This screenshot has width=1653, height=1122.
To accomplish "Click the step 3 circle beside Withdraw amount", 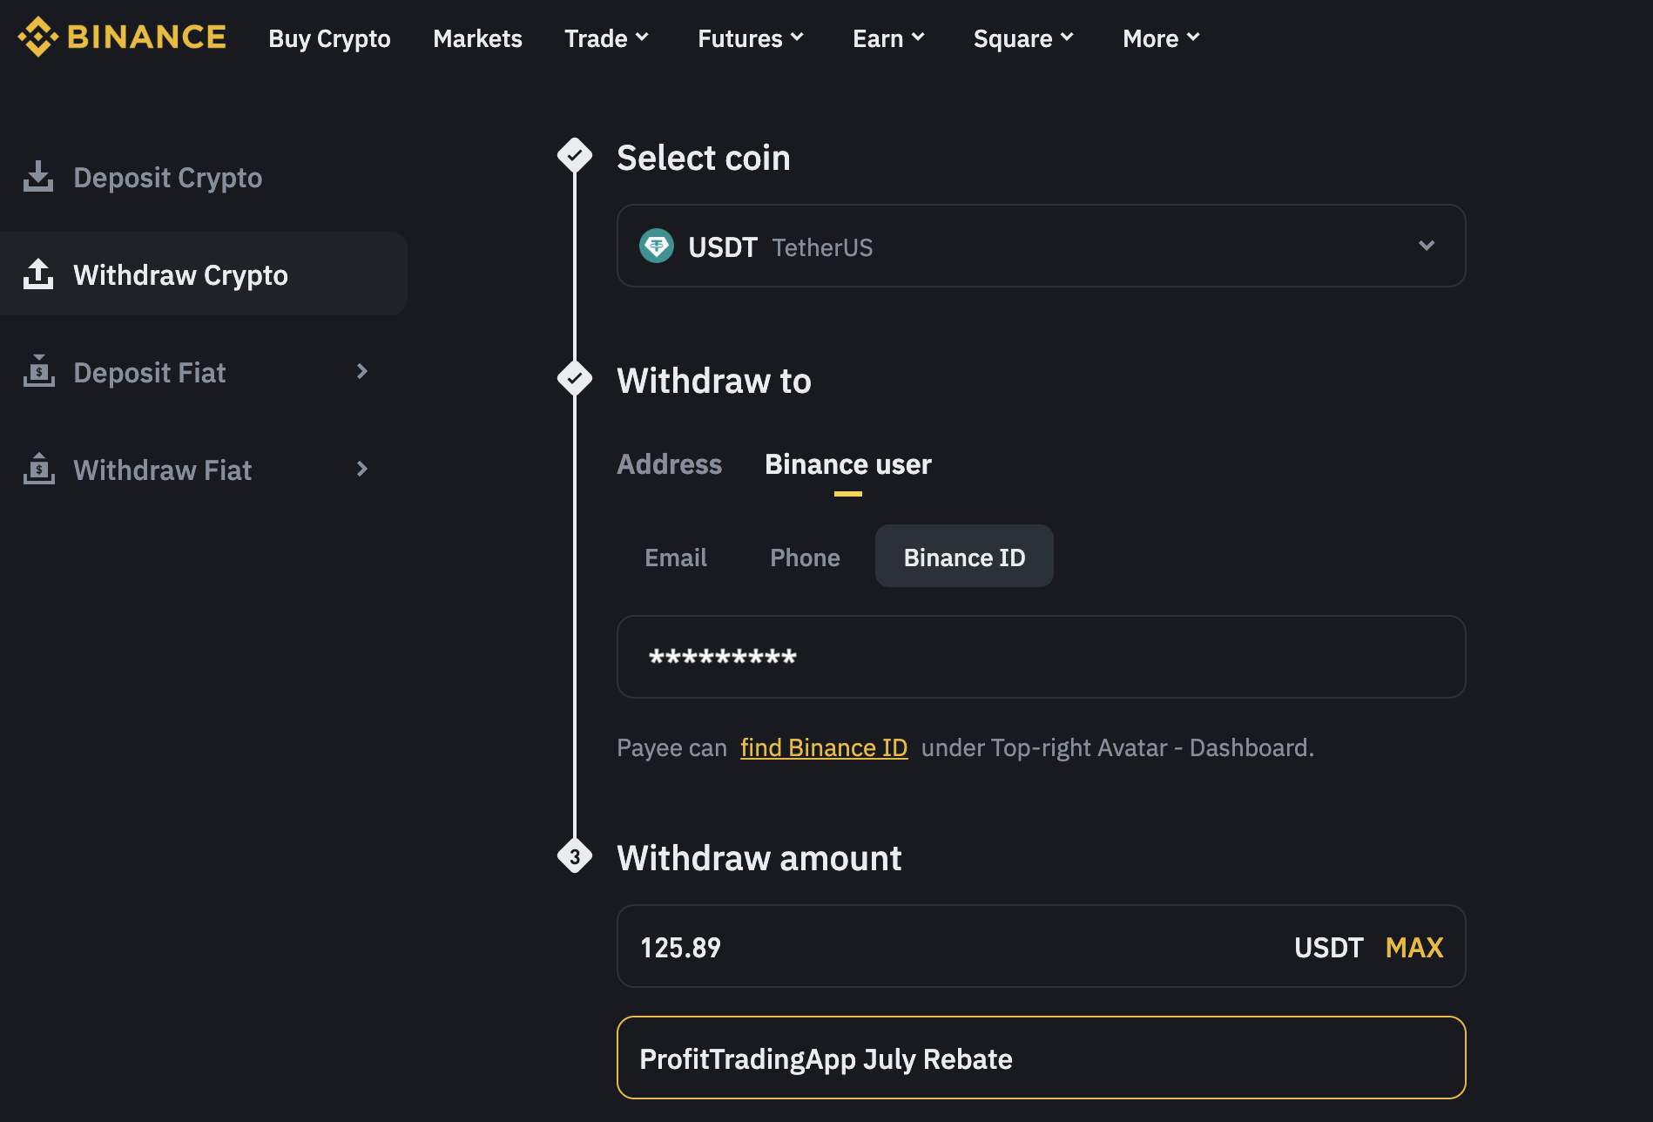I will [x=574, y=857].
